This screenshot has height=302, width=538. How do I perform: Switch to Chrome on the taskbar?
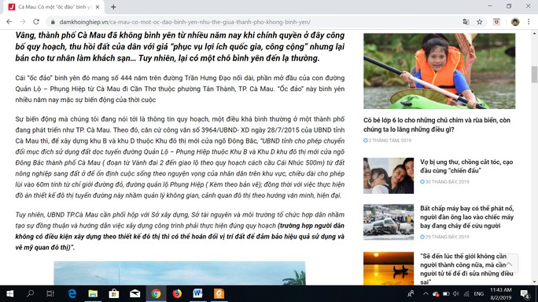(156, 293)
